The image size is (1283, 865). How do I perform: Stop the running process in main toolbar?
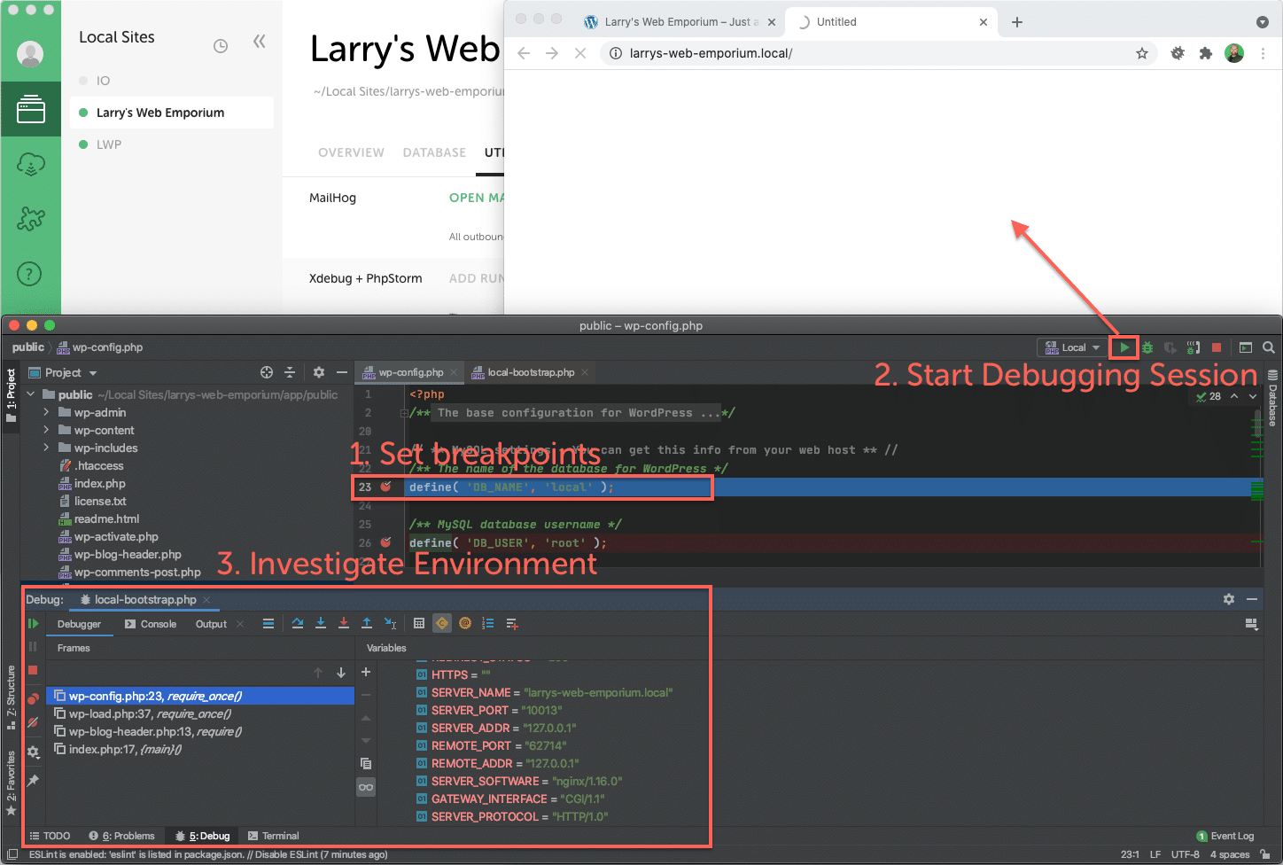(1217, 347)
